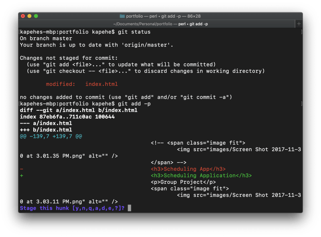The width and height of the screenshot is (321, 237).
Task: Click the right bracket mark beside git status
Action: [x=301, y=32]
